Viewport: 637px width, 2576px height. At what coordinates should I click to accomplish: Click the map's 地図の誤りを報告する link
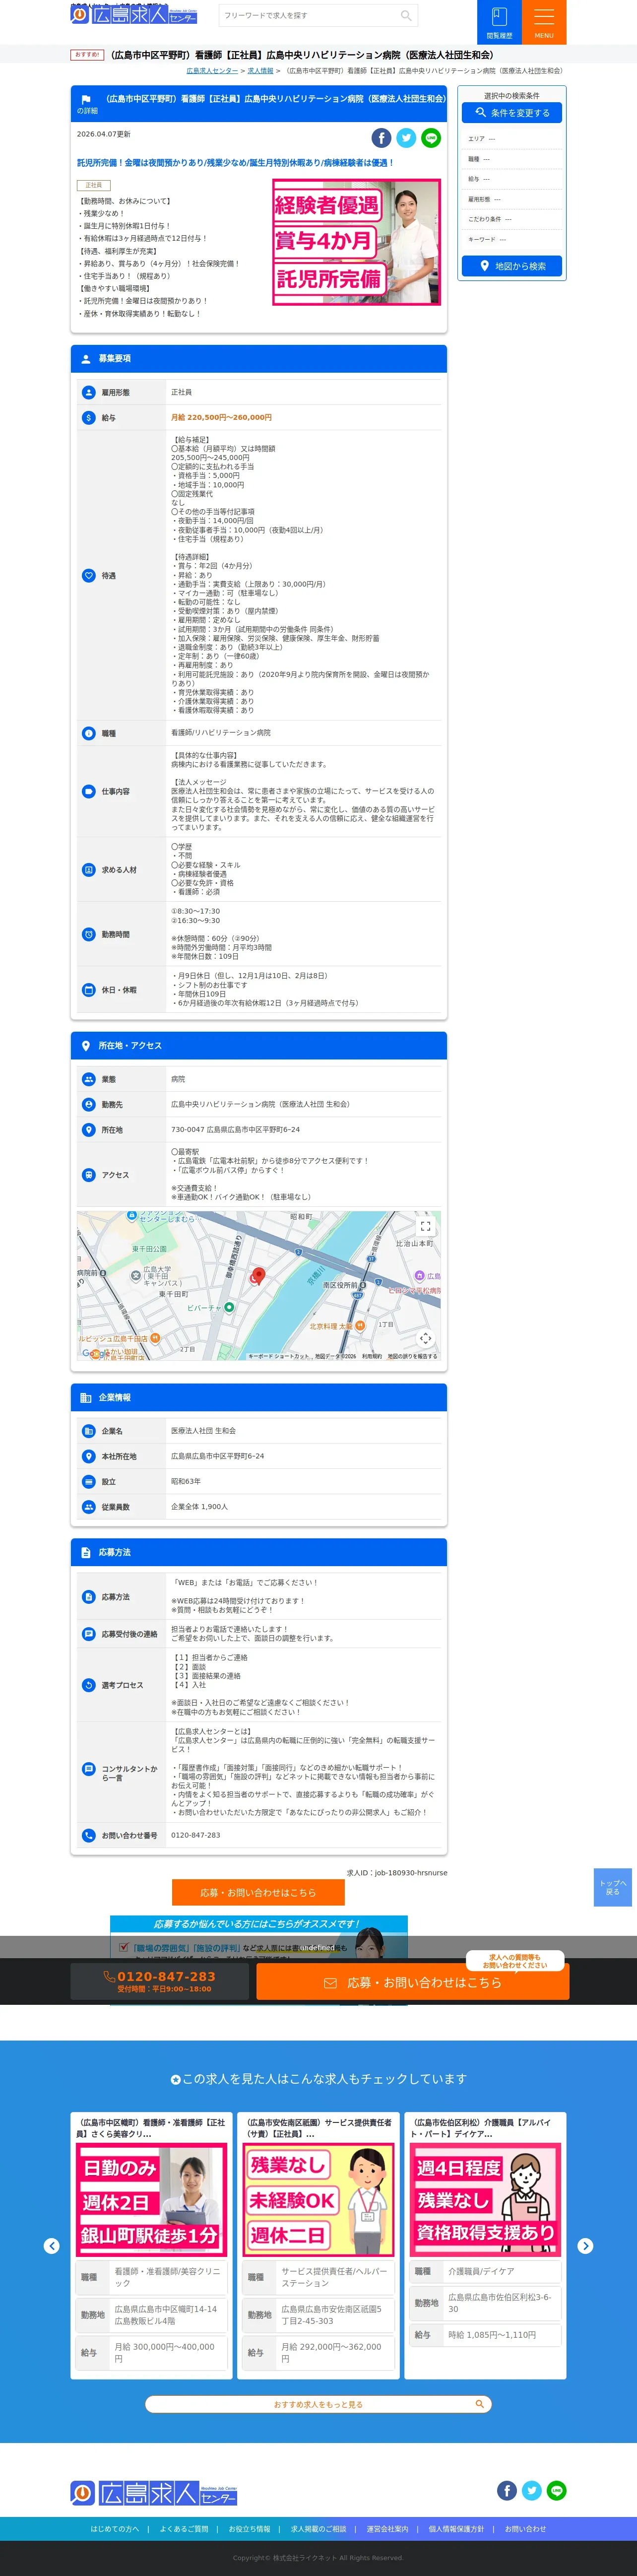tap(412, 1356)
